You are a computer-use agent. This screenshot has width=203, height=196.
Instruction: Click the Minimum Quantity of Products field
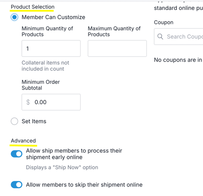[x=51, y=49]
